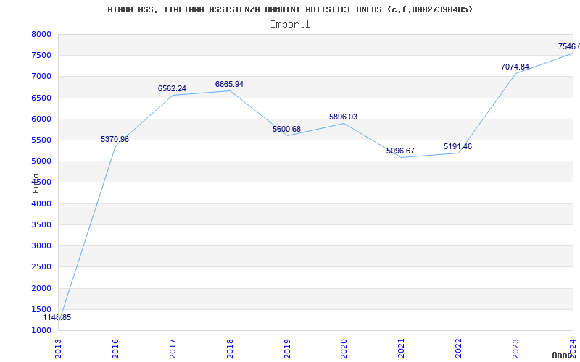Select the 6665.94 data point label
Screen dimensions: 580x362
pyautogui.click(x=229, y=84)
